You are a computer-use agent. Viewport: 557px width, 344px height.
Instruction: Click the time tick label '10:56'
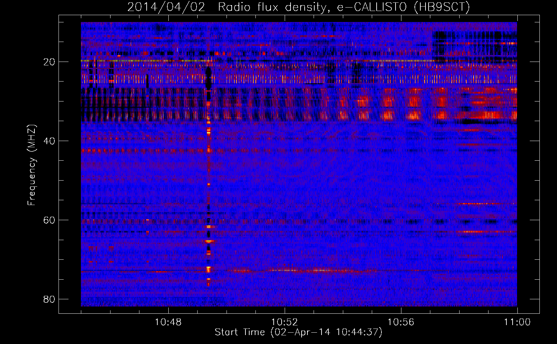[401, 322]
